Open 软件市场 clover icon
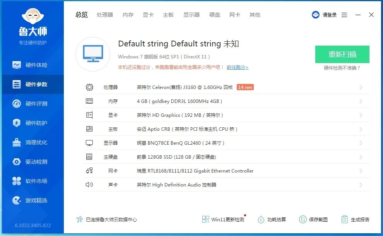The height and width of the screenshot is (236, 383). [x=17, y=181]
